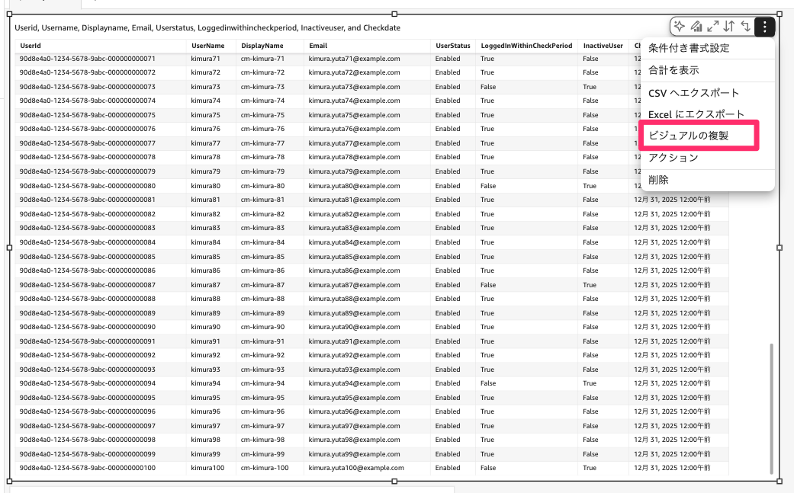Click the reset arrow icon in the toolbar
794x493 pixels.
point(746,25)
